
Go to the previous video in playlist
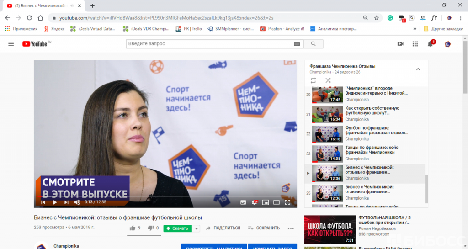43,202
